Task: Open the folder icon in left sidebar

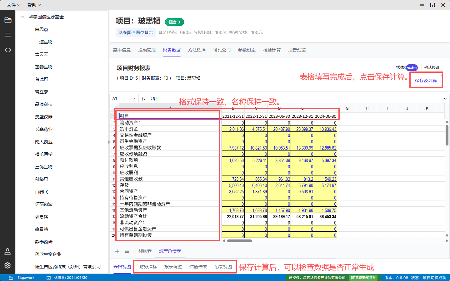Action: 8,20
